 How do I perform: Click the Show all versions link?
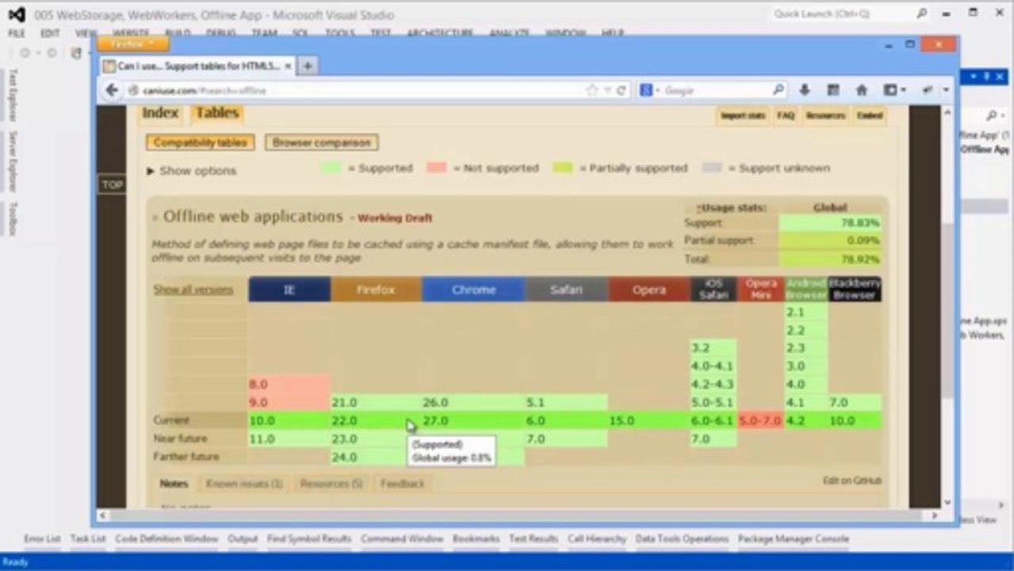tap(193, 289)
